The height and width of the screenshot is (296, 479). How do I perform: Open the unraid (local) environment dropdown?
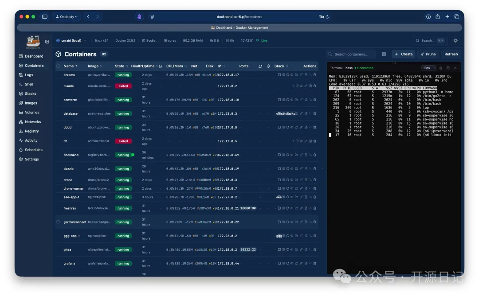pyautogui.click(x=71, y=41)
